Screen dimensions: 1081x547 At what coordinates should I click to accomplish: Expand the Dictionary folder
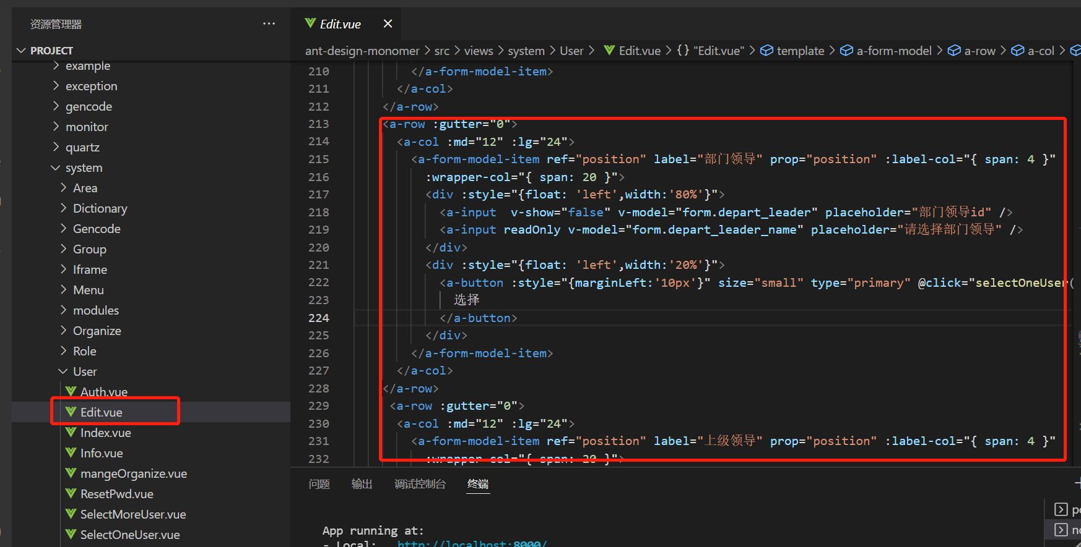pyautogui.click(x=63, y=208)
